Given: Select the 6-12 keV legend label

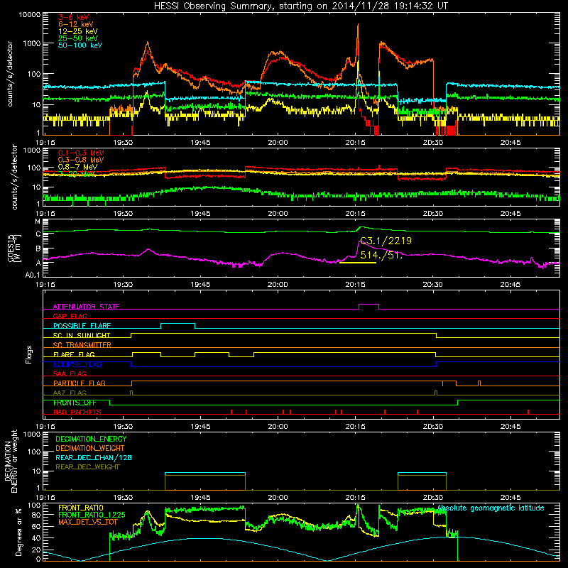Looking at the screenshot, I should point(76,24).
